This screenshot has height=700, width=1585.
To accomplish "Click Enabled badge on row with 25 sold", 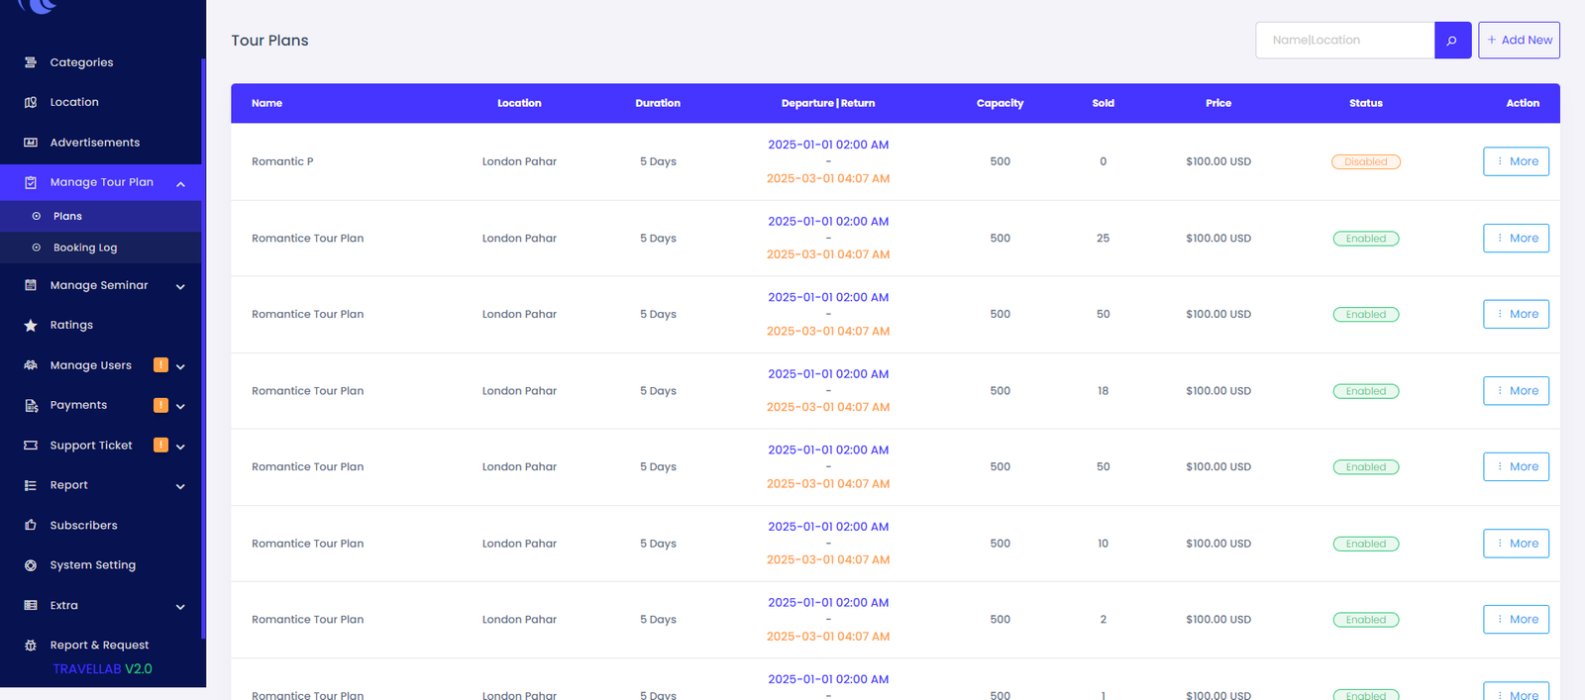I will (1365, 239).
